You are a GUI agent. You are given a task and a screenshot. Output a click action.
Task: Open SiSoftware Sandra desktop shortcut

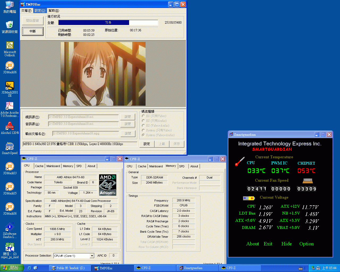coord(10,231)
